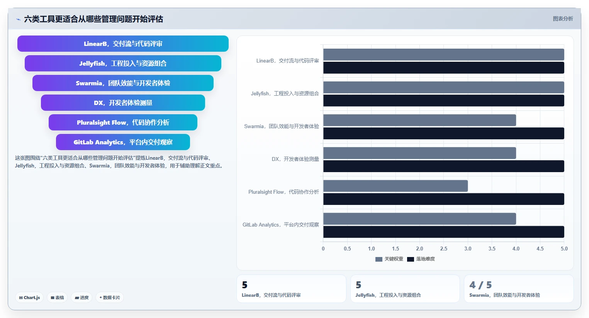Screen dimensions: 589x318
Task: Click the chart axis label 'Jellyfish，工程投入与资源组合'
Action: click(285, 93)
